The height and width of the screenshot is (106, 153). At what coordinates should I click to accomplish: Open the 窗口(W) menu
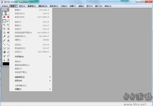[99, 6]
